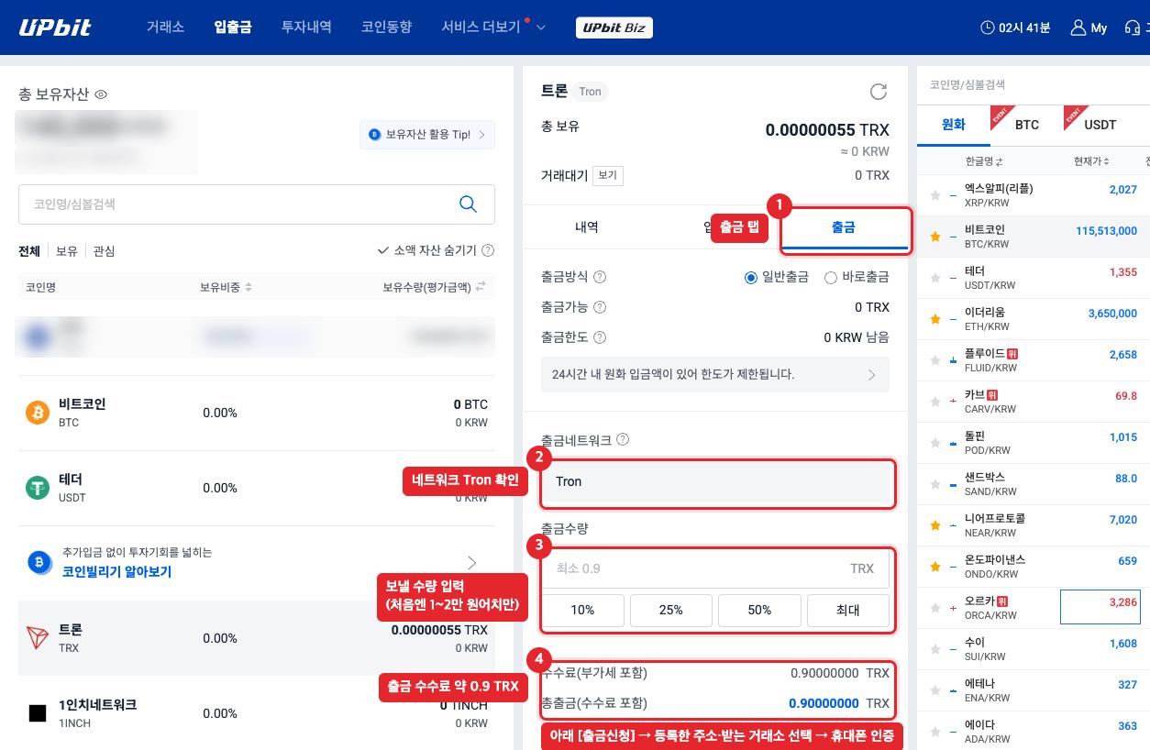This screenshot has height=750, width=1150.
Task: Select the 바로출금 radio option
Action: (x=831, y=277)
